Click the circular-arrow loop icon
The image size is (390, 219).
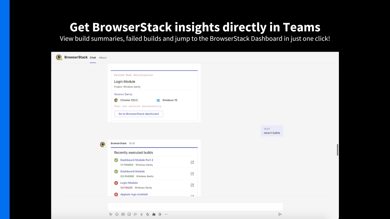pyautogui.click(x=148, y=214)
